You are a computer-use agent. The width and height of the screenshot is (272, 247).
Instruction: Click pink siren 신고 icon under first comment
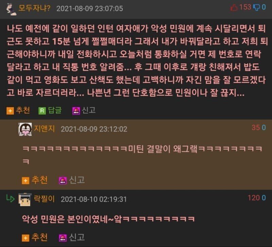tap(76, 111)
